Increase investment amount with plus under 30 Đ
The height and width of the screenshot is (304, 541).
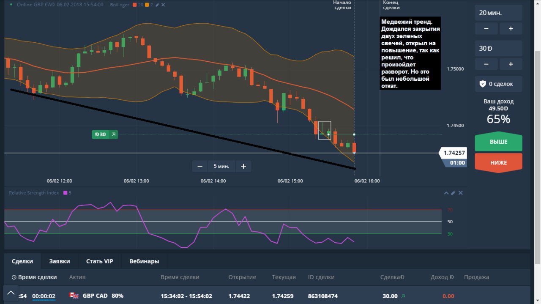tap(511, 64)
